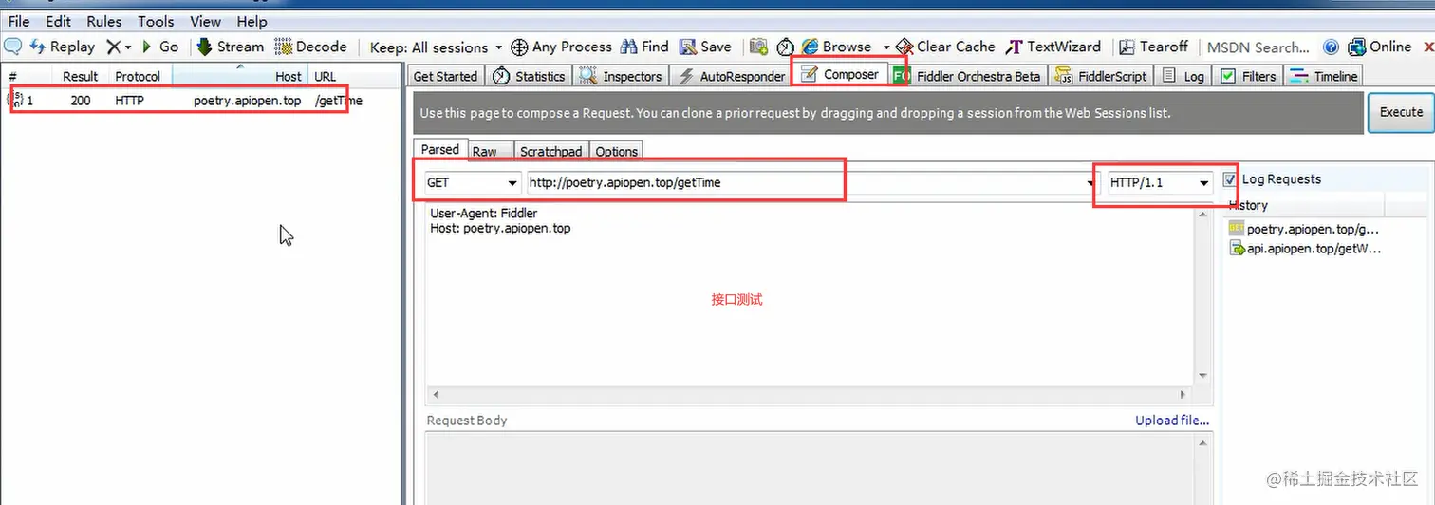Open the View menu
The width and height of the screenshot is (1435, 505).
coord(205,21)
